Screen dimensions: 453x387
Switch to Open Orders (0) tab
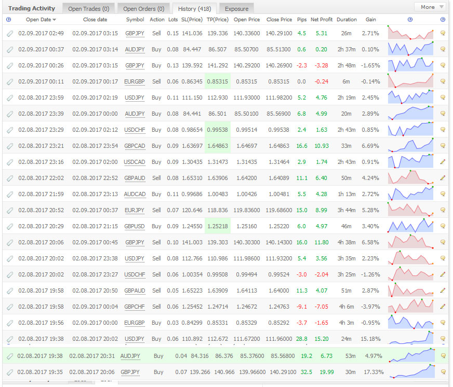tap(143, 9)
